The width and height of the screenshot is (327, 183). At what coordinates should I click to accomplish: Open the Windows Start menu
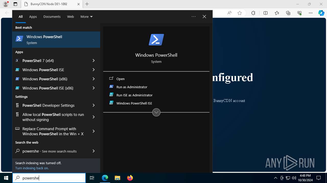click(6, 178)
